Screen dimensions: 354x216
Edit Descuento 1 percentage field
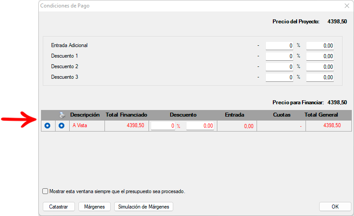[279, 56]
